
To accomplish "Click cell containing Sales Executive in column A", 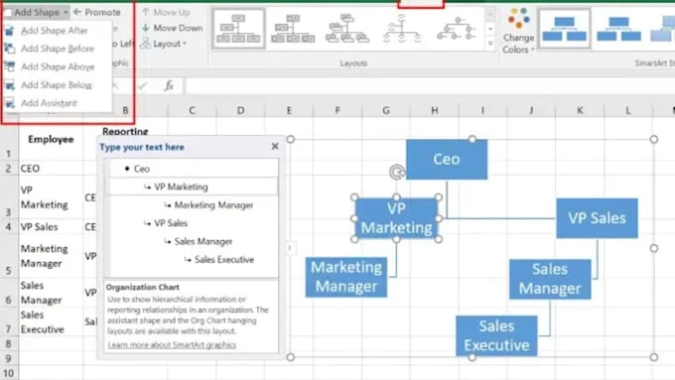I will click(x=51, y=321).
